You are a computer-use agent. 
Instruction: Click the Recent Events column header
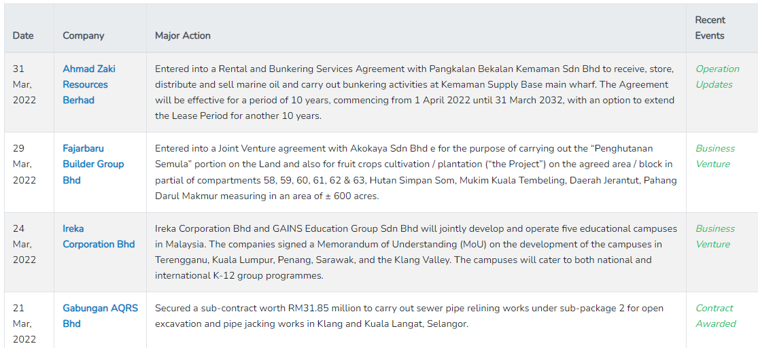pos(710,28)
